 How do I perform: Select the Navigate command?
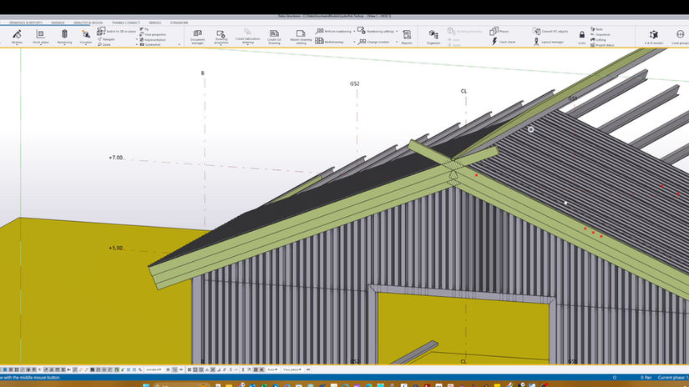[x=106, y=39]
